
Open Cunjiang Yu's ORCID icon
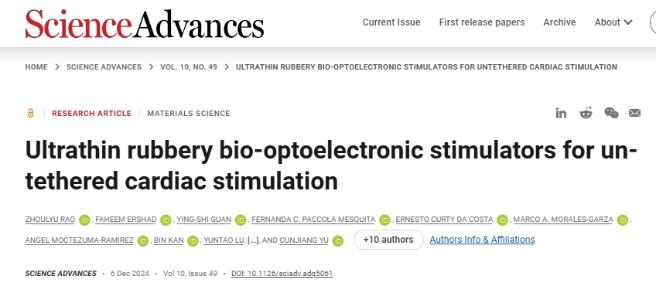[x=337, y=240]
